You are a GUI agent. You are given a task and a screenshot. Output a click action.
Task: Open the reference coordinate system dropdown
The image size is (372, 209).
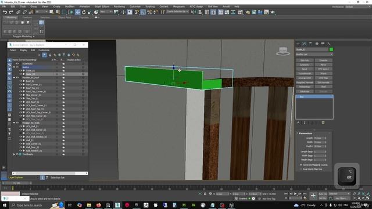pyautogui.click(x=106, y=12)
